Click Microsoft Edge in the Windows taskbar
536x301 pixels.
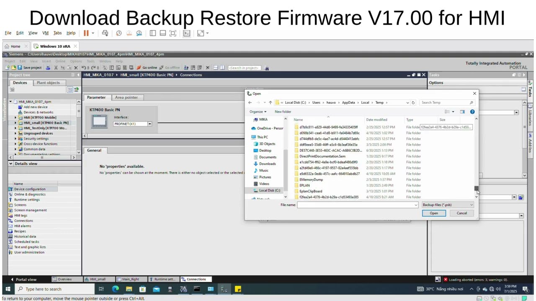click(x=116, y=289)
